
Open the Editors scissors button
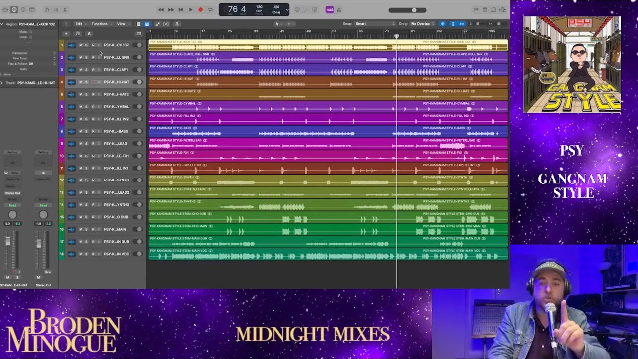coord(65,10)
